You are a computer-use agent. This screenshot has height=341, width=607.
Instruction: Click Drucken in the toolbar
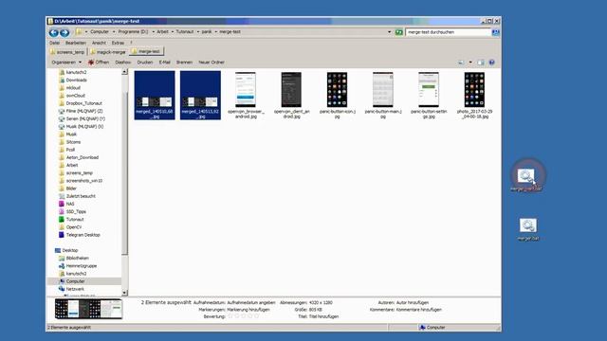tap(145, 63)
